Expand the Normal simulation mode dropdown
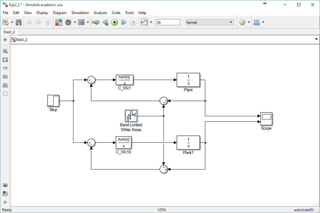This screenshot has width=320, height=213. (231, 22)
